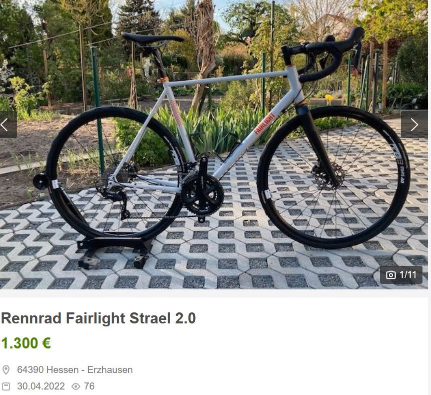Click the red Fairlight logo on frame

pos(264,124)
